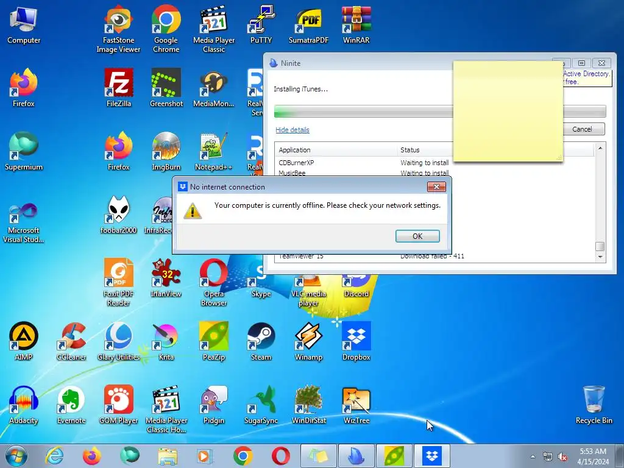This screenshot has width=624, height=468.
Task: Open Internet Explorer from the taskbar
Action: click(54, 456)
